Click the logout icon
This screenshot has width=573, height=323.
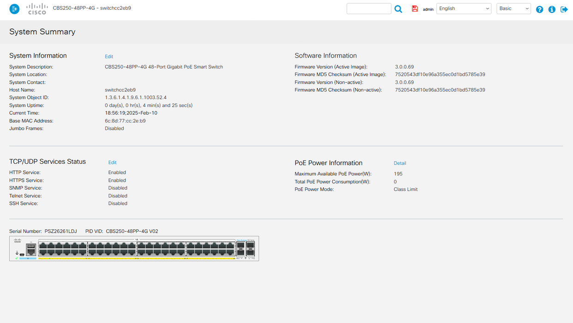[x=564, y=9]
